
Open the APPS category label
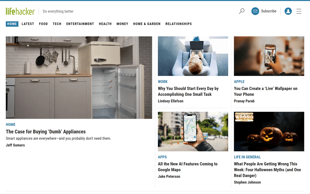(162, 157)
